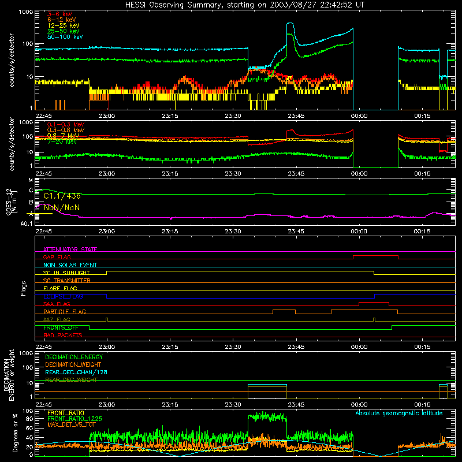The image size is (462, 462).
Task: Click the top plot counts/s/detector axis title
Action: (12, 60)
